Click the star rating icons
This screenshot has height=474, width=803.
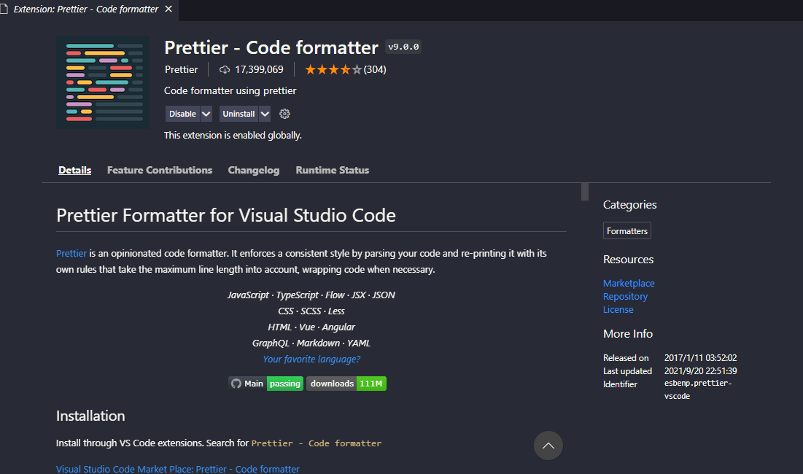point(333,70)
